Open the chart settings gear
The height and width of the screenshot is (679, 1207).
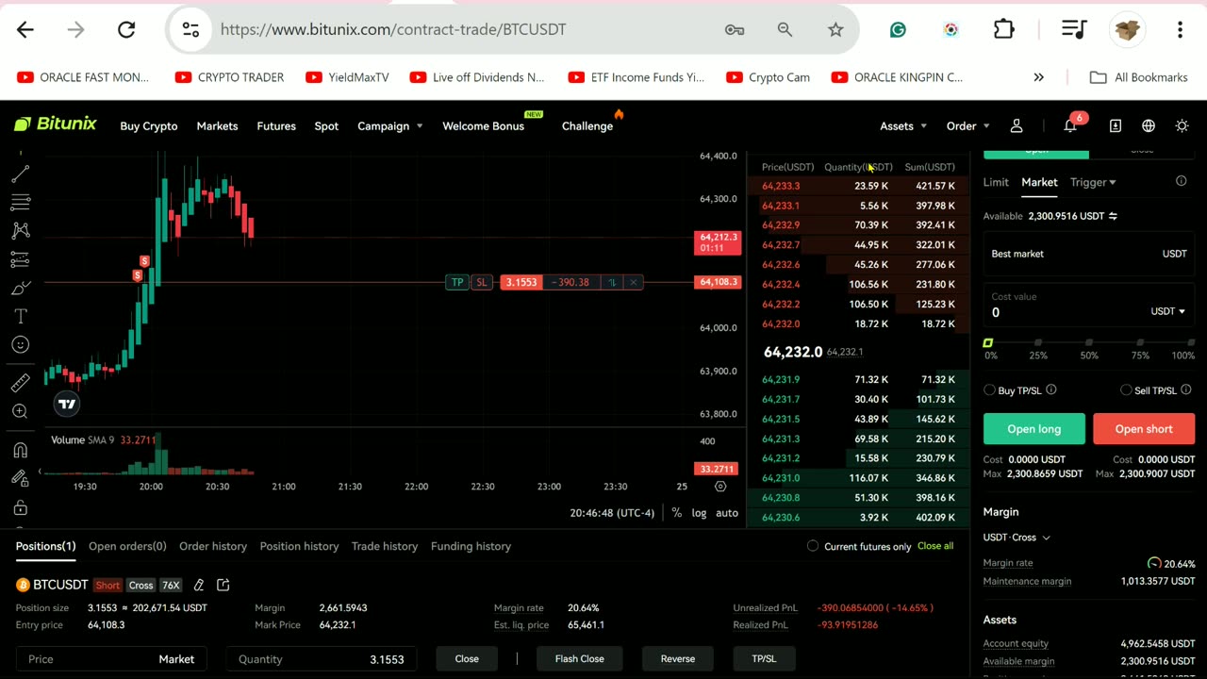coord(720,487)
